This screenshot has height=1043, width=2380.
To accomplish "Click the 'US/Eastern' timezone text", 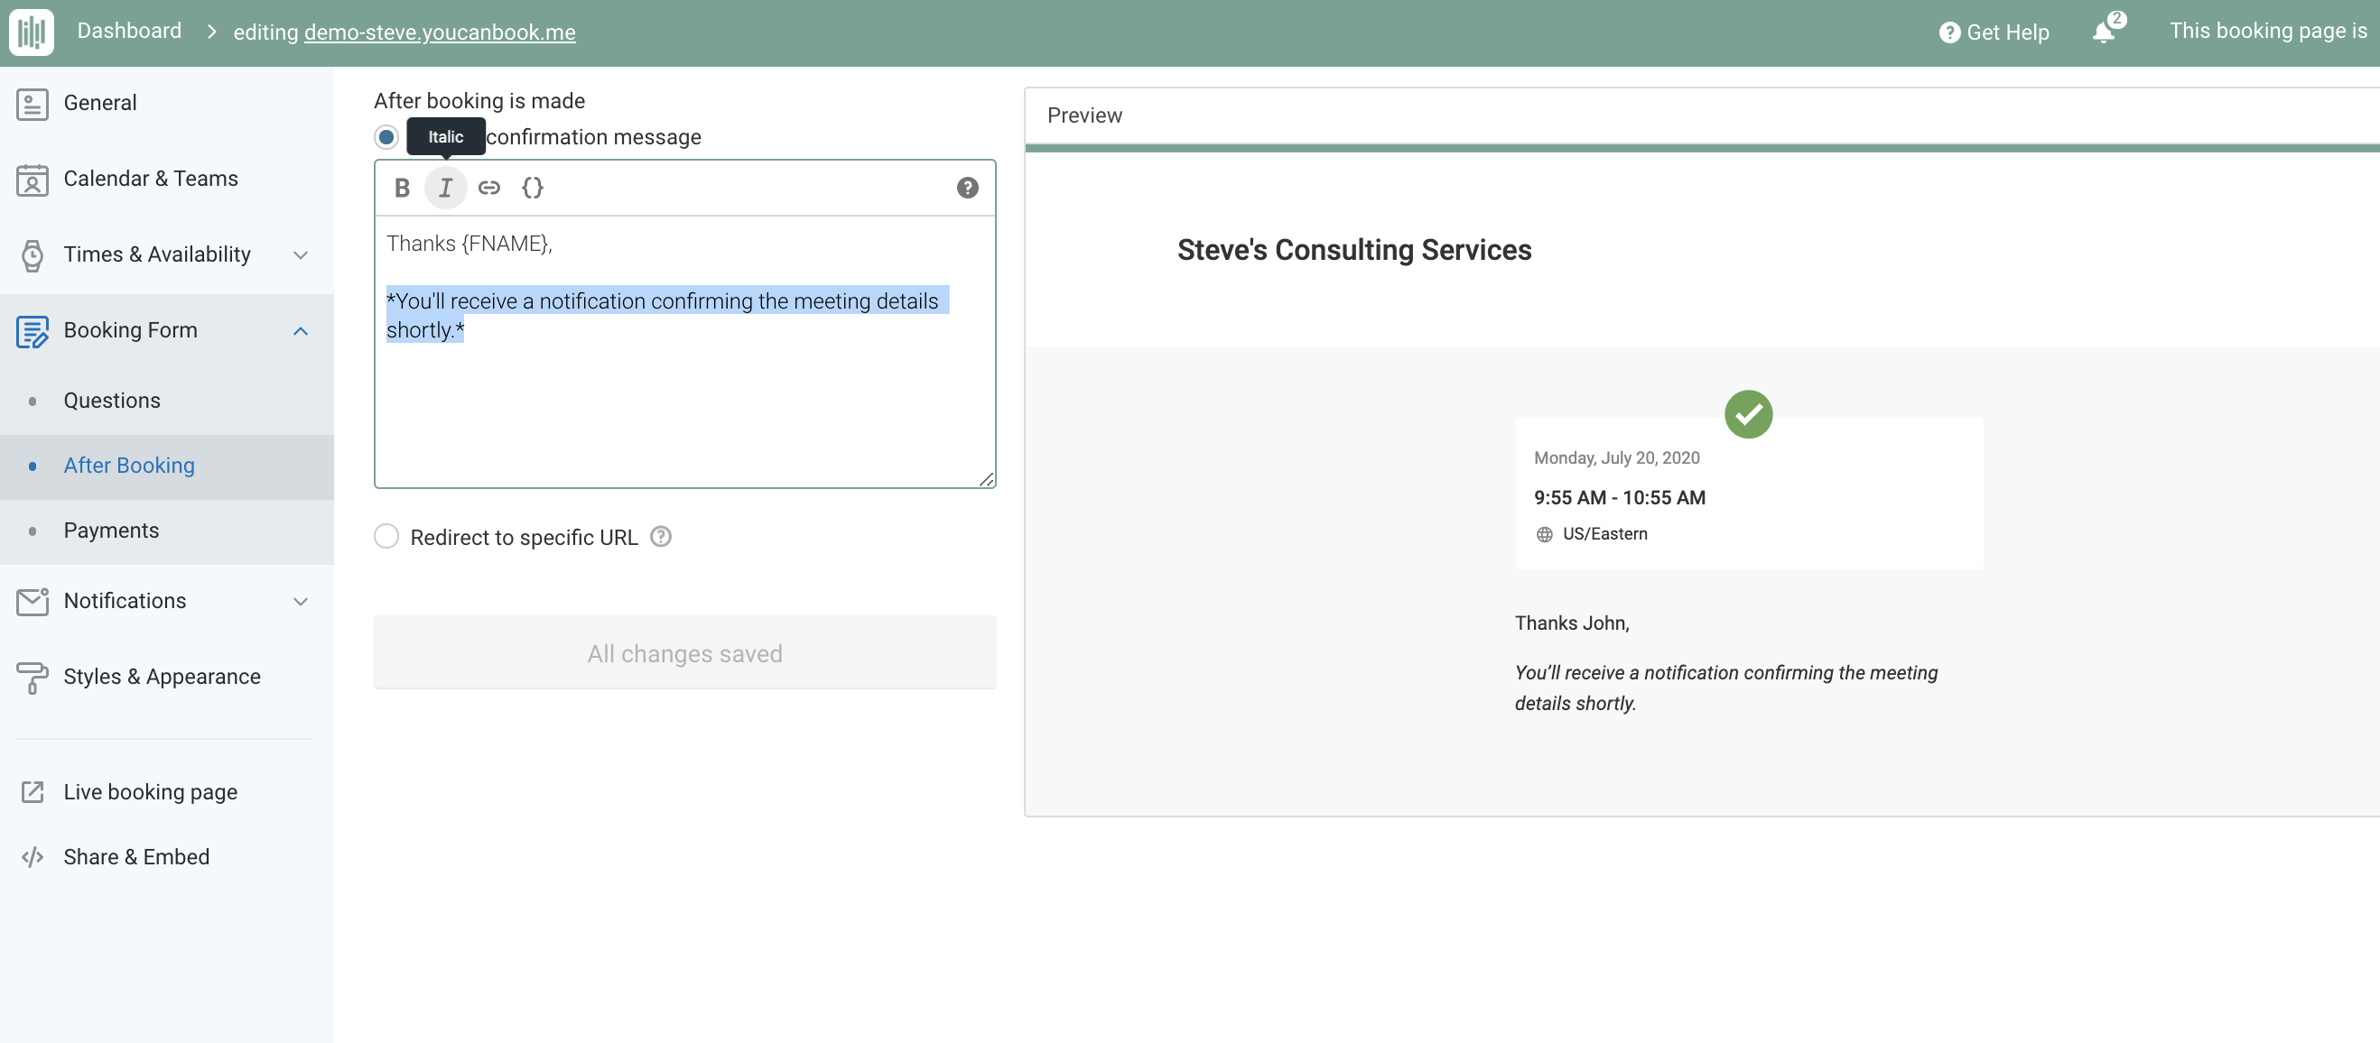I will coord(1604,534).
